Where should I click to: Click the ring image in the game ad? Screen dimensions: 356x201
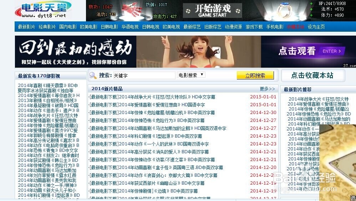pos(284,11)
